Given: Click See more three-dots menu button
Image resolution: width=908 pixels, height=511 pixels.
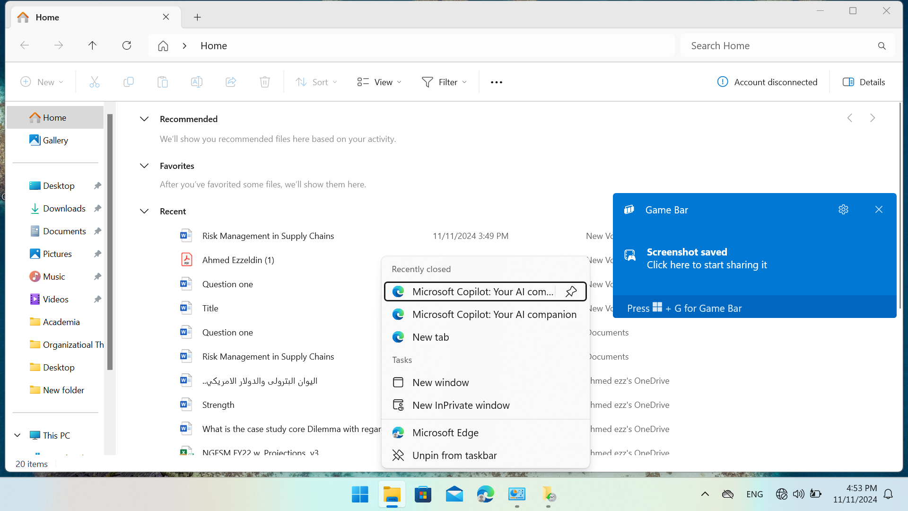Looking at the screenshot, I should (497, 82).
